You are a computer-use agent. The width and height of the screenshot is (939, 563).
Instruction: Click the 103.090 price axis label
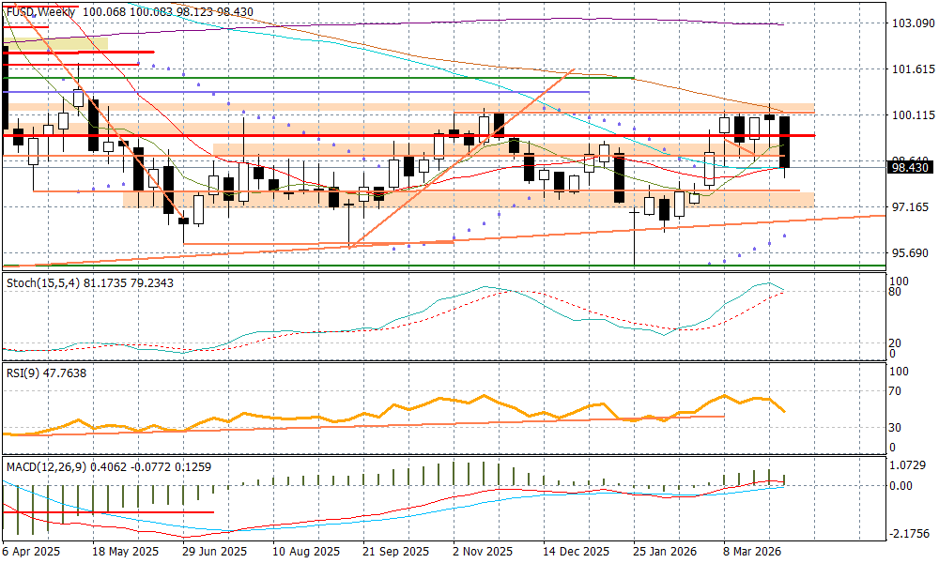click(x=910, y=23)
